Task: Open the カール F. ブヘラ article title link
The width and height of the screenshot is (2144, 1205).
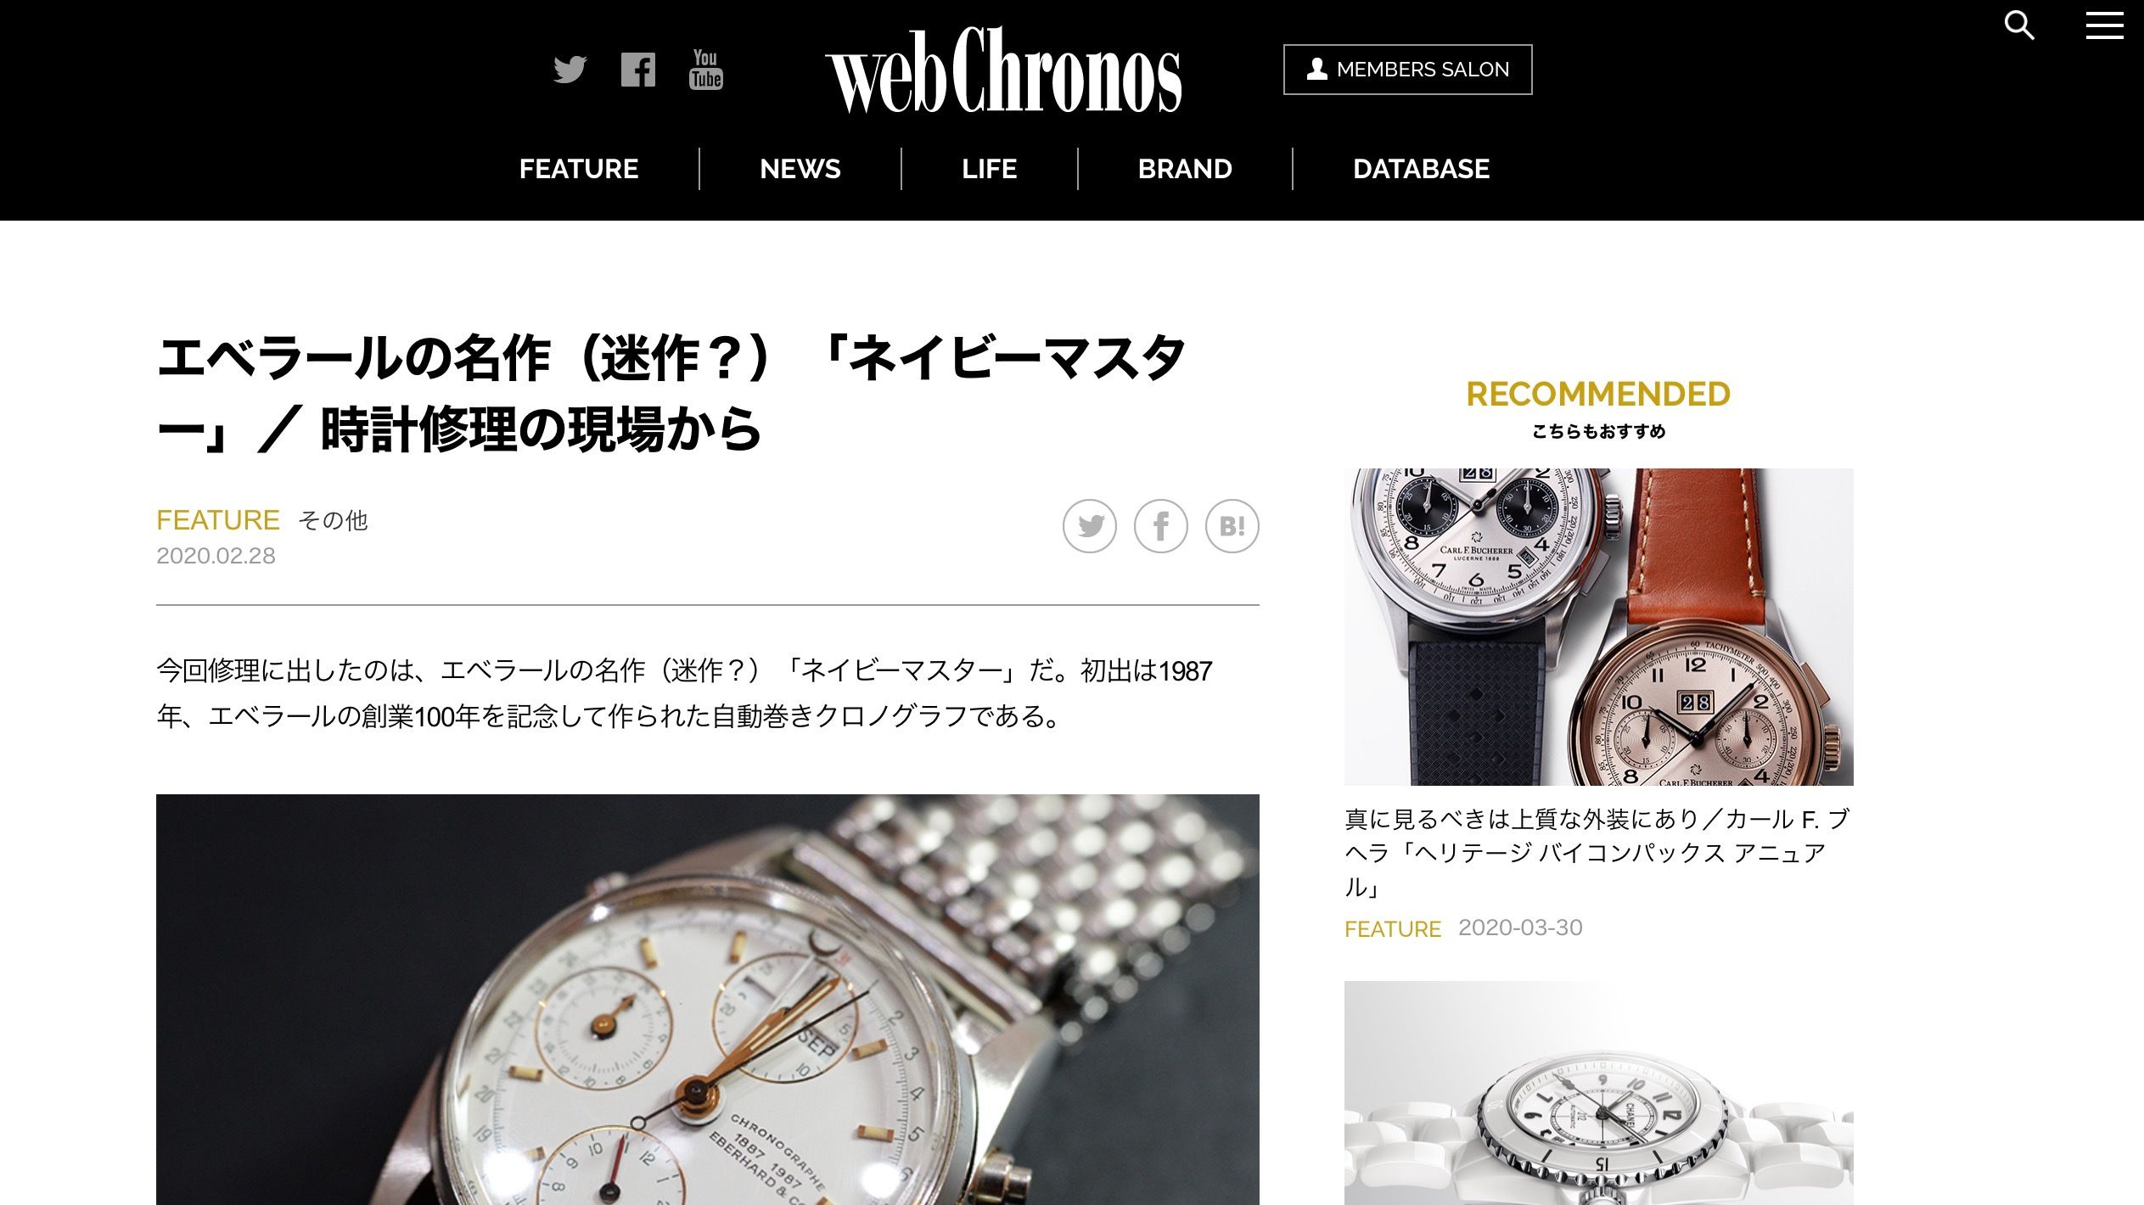Action: (x=1597, y=853)
